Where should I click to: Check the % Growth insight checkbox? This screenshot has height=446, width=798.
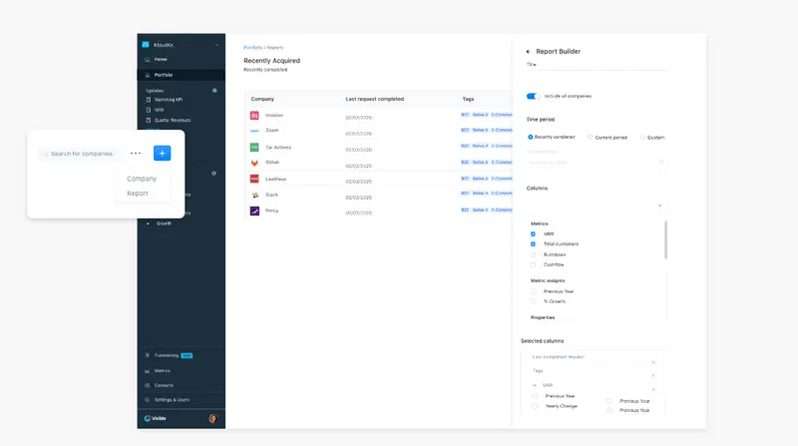534,301
